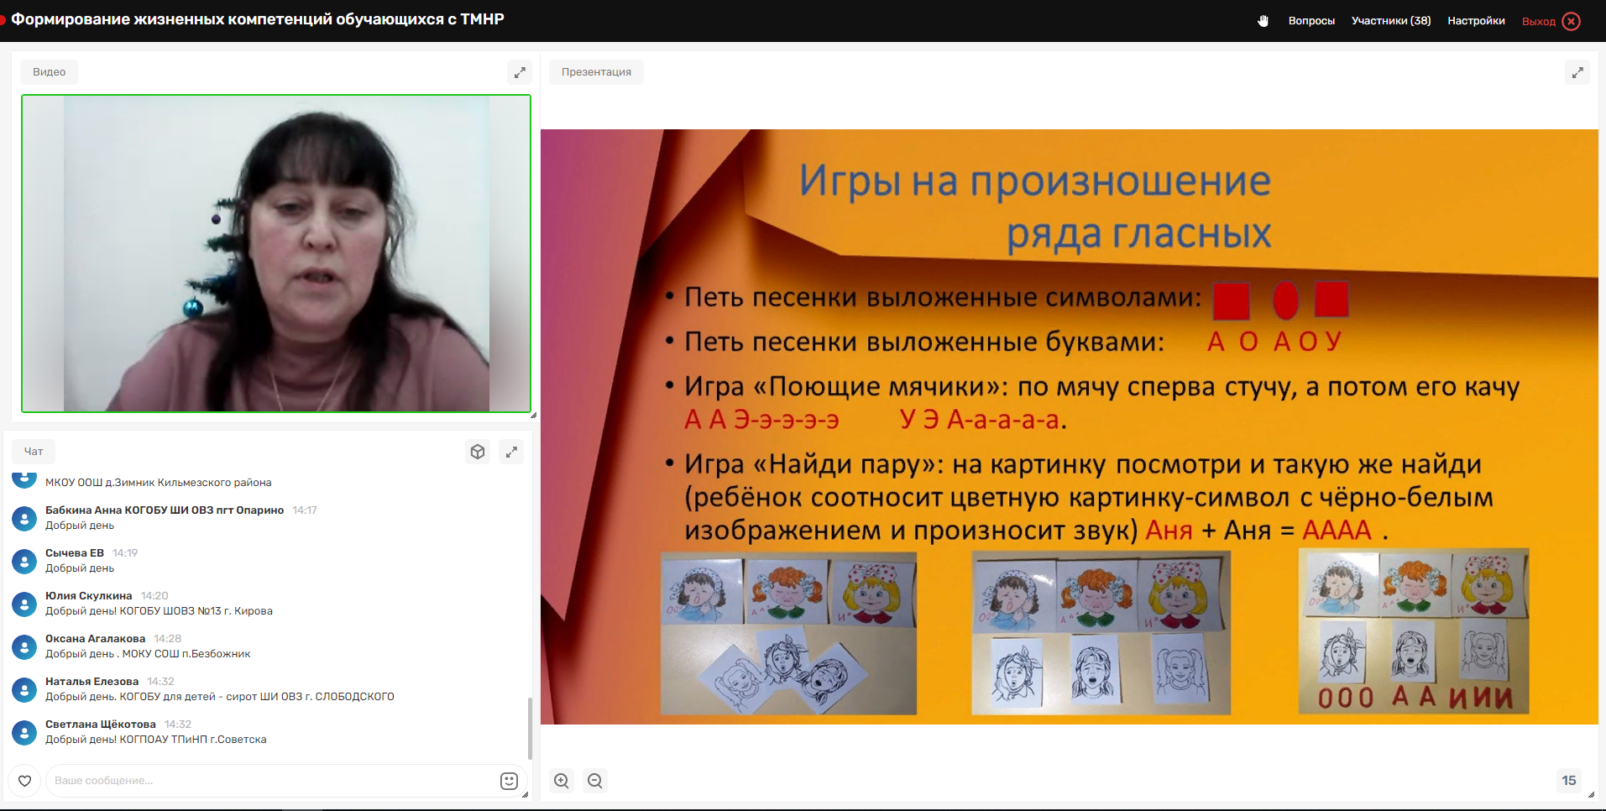Click avatar of Светлана Щёкотова

24,732
